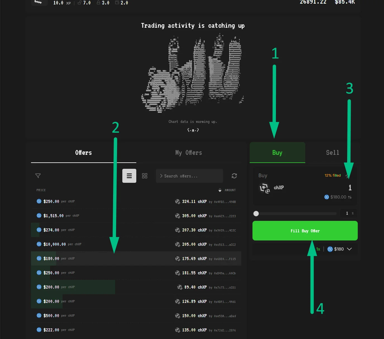The height and width of the screenshot is (339, 384).
Task: Click the 181.55 chXP amount
Action: click(194, 273)
